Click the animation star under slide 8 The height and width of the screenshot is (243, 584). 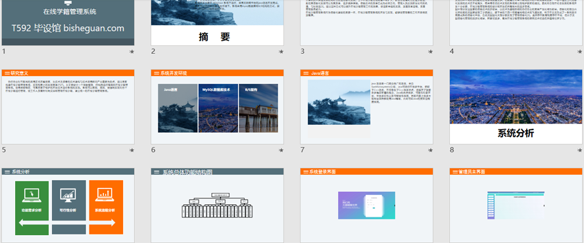coord(580,150)
